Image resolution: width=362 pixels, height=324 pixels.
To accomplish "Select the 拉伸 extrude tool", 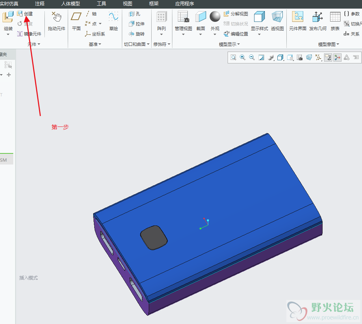I will [x=137, y=24].
